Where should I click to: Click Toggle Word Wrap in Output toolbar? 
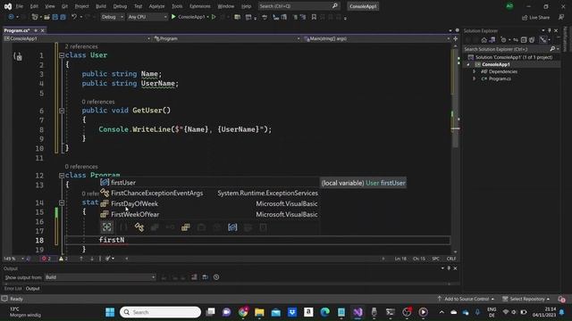[x=205, y=277]
